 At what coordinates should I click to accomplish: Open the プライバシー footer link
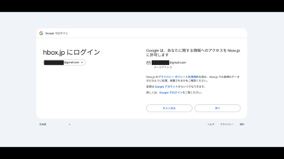click(227, 124)
